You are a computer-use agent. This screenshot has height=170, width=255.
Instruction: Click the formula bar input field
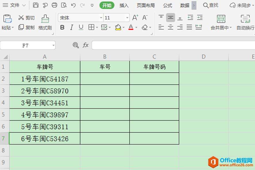tap(173, 45)
